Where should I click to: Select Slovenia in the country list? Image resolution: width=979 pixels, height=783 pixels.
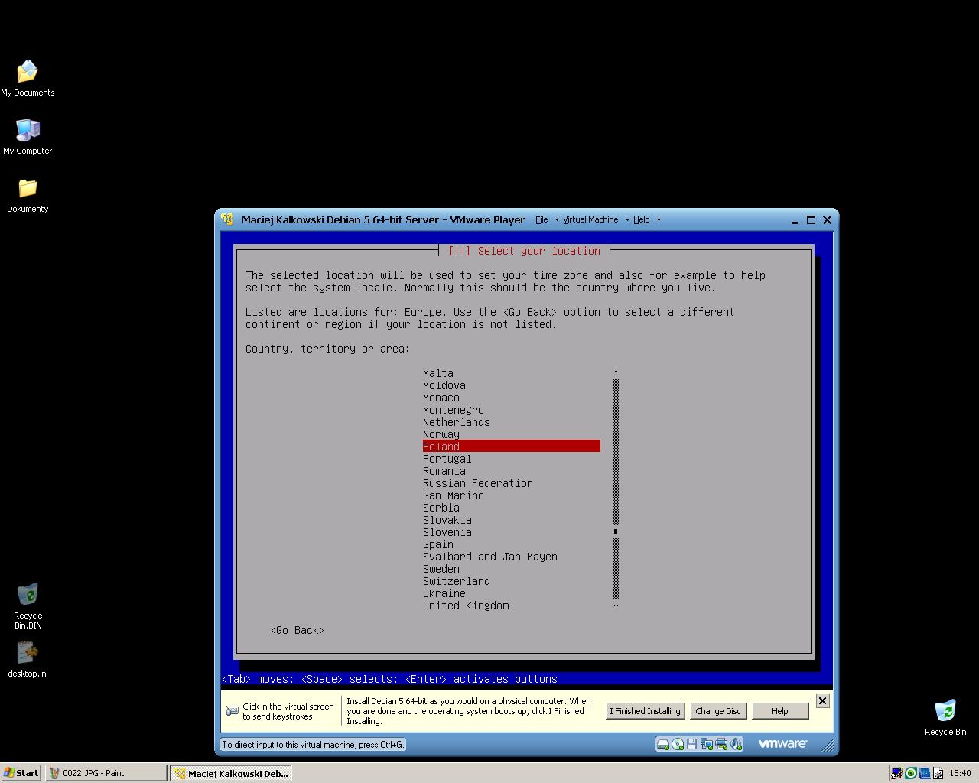pos(447,532)
